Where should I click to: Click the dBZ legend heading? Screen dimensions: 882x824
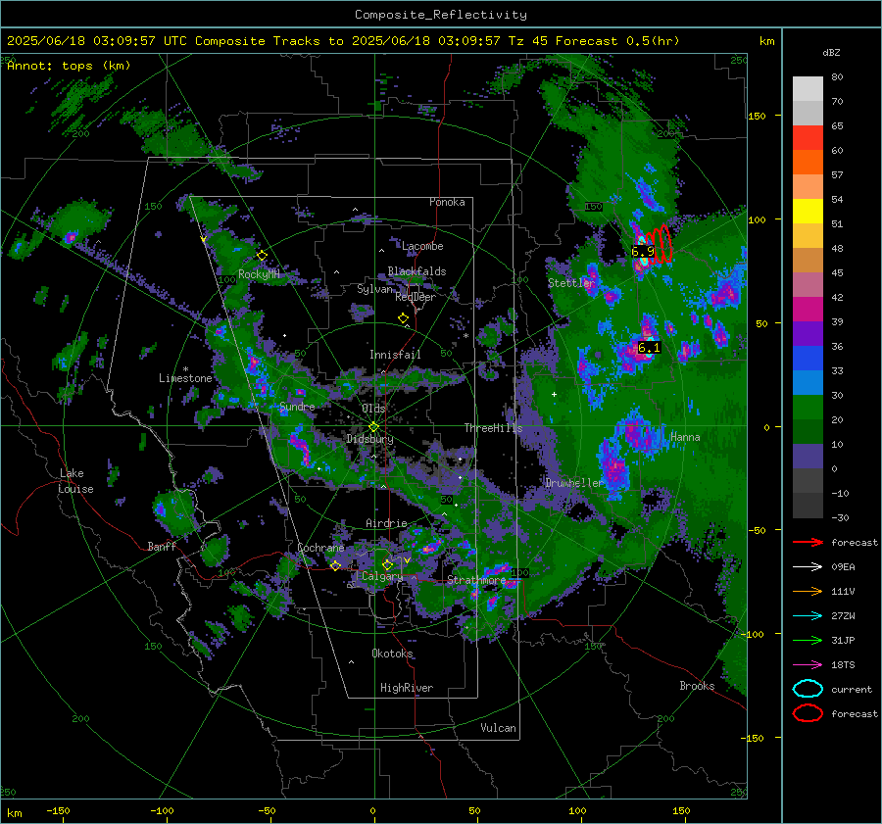tap(831, 52)
